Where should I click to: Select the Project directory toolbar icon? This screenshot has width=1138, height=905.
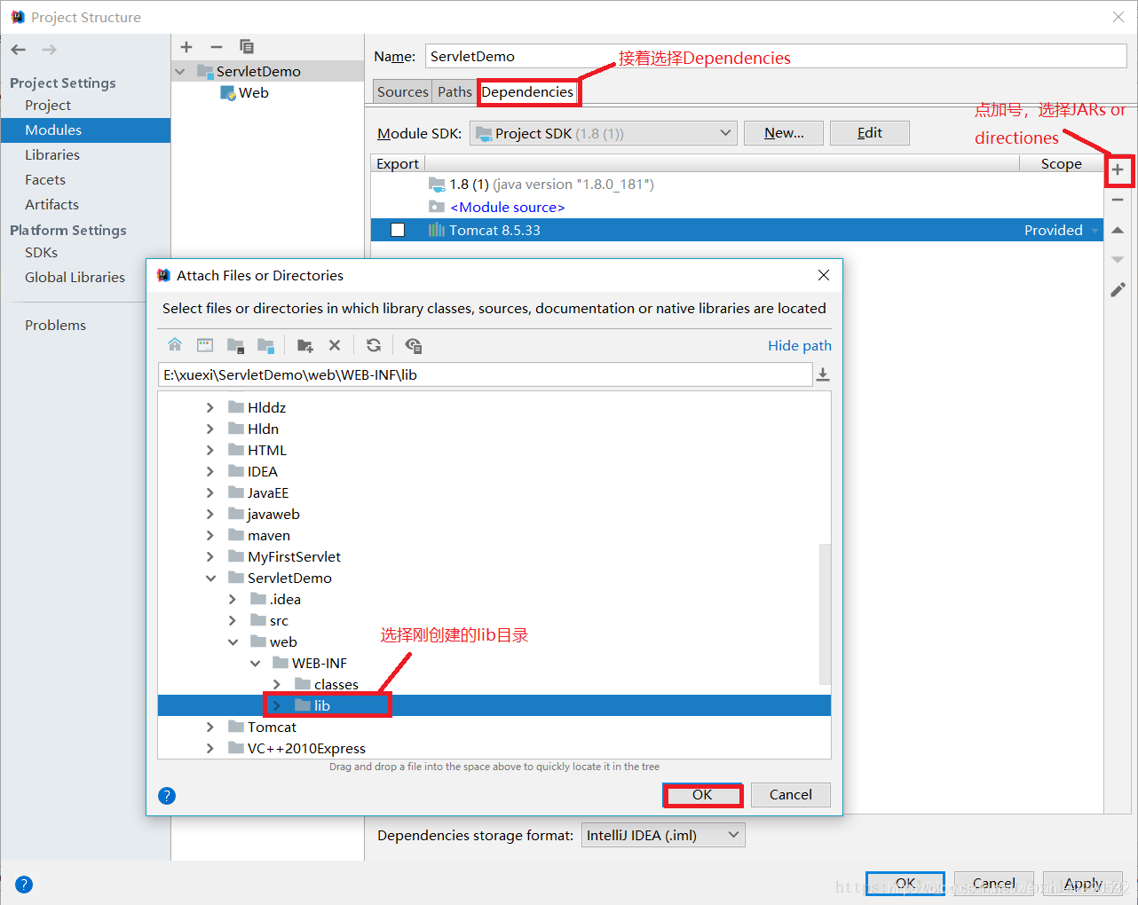(235, 345)
